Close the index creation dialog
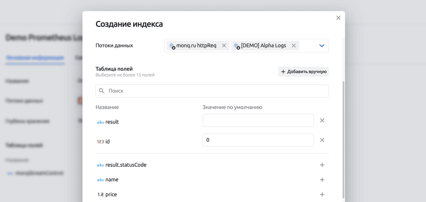The image size is (426, 202). (338, 18)
